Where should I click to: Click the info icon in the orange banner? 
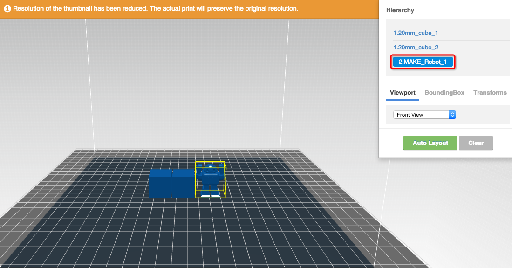point(7,8)
